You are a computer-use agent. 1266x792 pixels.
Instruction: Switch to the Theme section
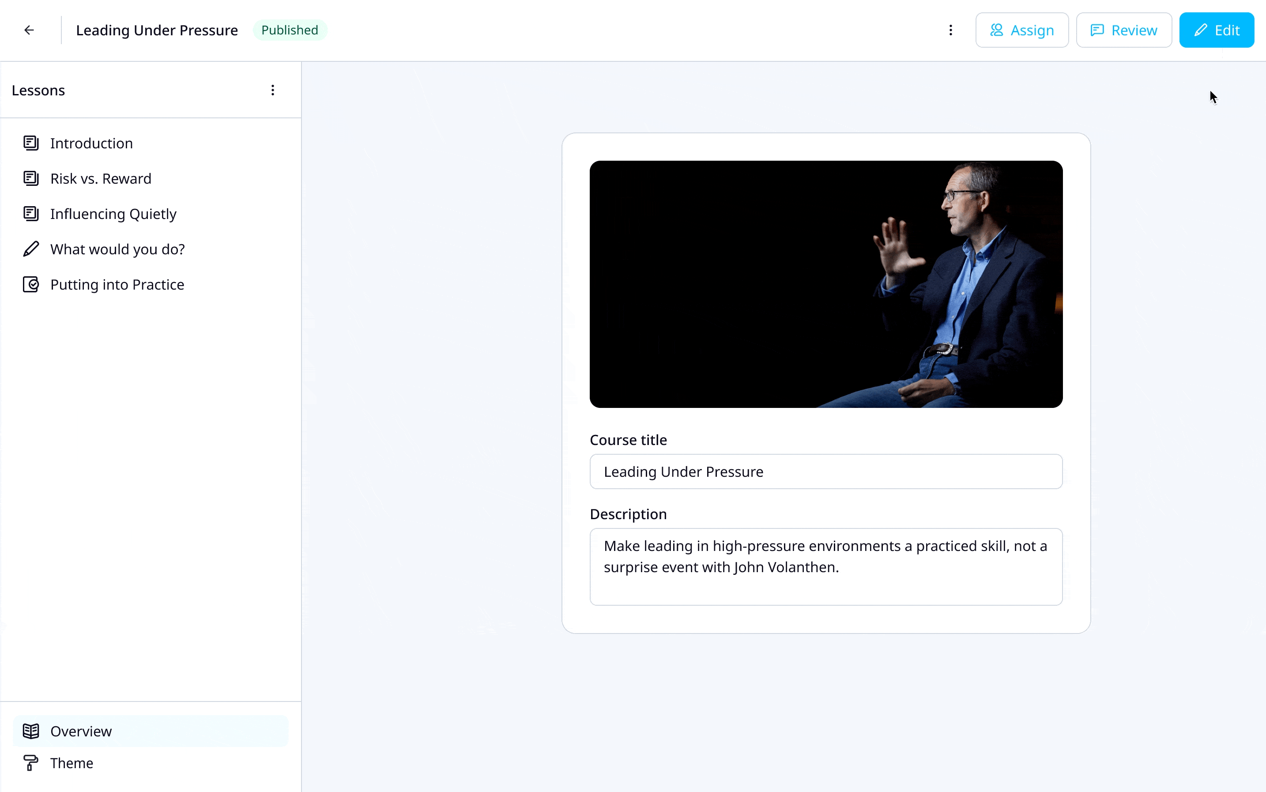151,763
